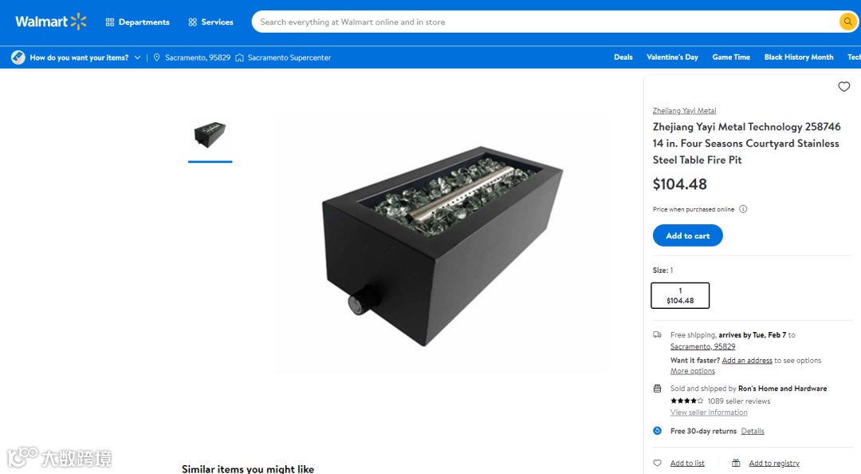The width and height of the screenshot is (861, 474).
Task: Click the heart favorite icon on the product
Action: click(x=844, y=86)
